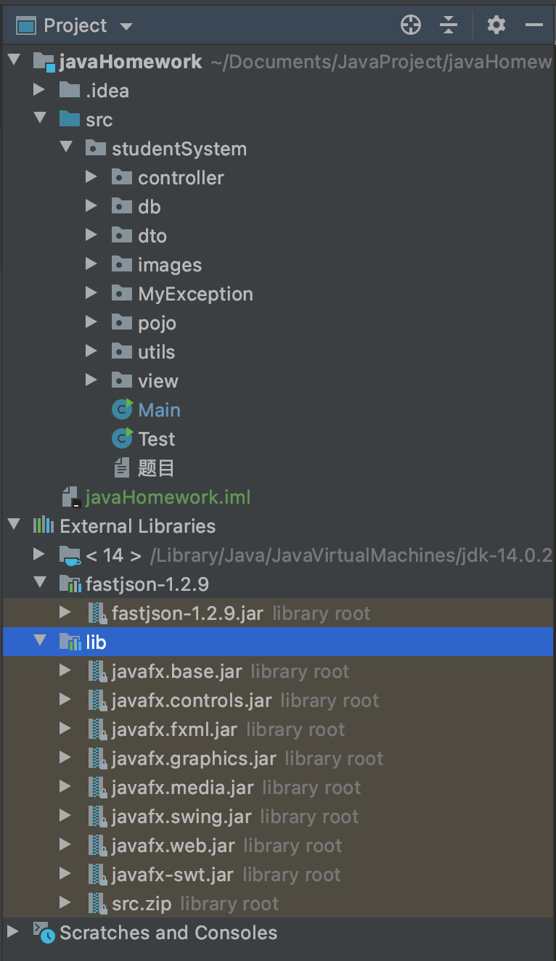
Task: Expand the db package arrow
Action: [91, 206]
